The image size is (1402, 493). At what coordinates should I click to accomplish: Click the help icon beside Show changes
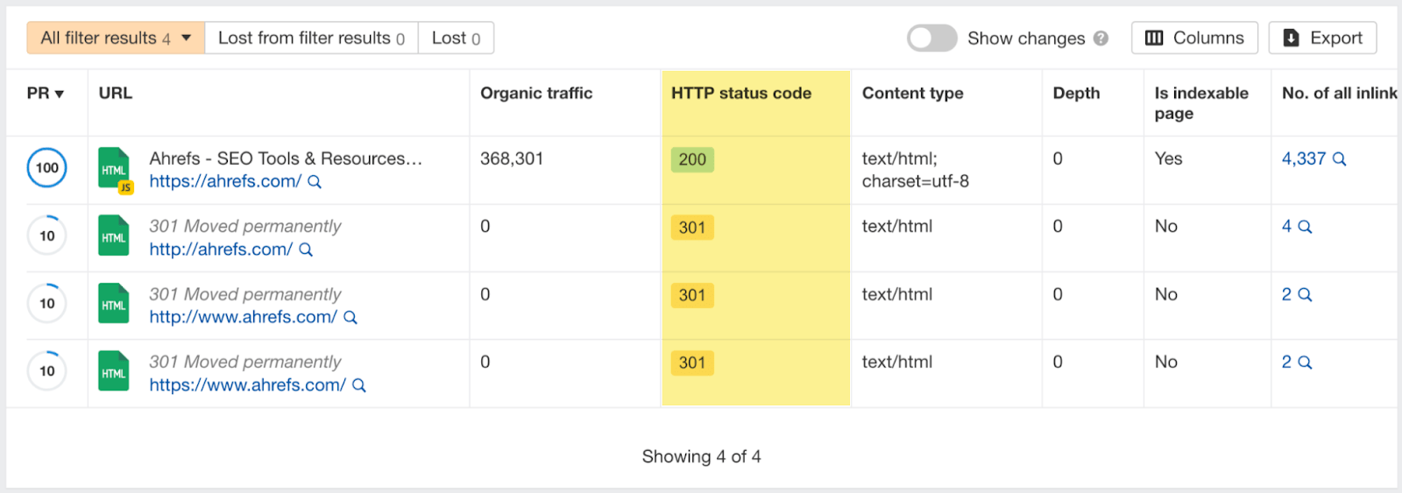(1101, 39)
